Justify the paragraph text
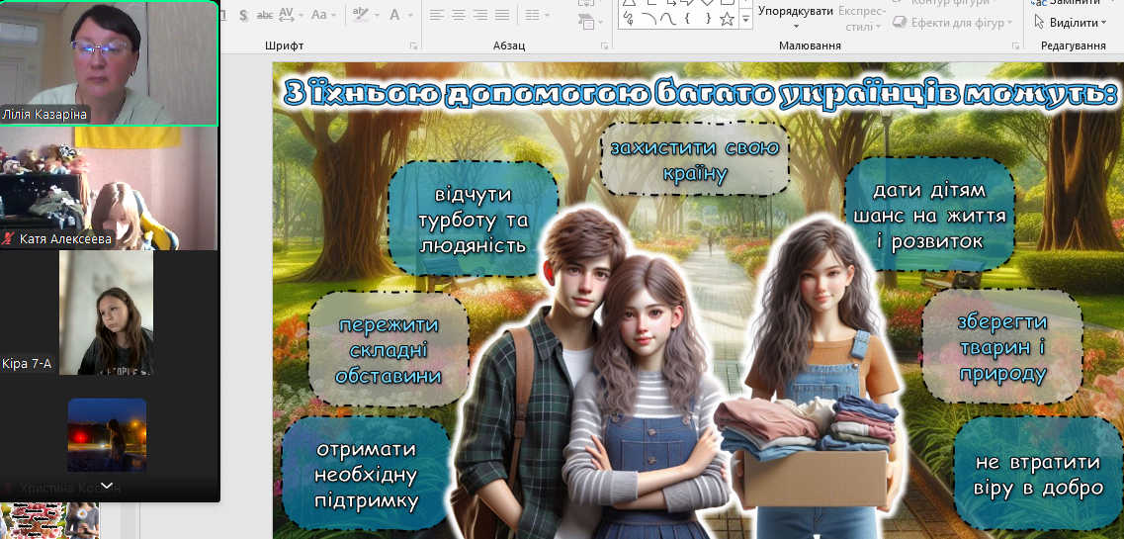1124x539 pixels. coord(502,15)
